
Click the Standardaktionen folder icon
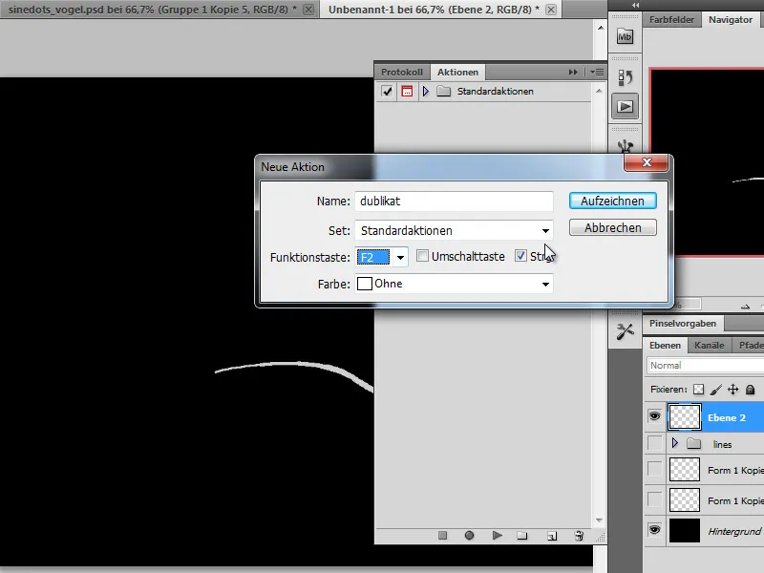(443, 91)
